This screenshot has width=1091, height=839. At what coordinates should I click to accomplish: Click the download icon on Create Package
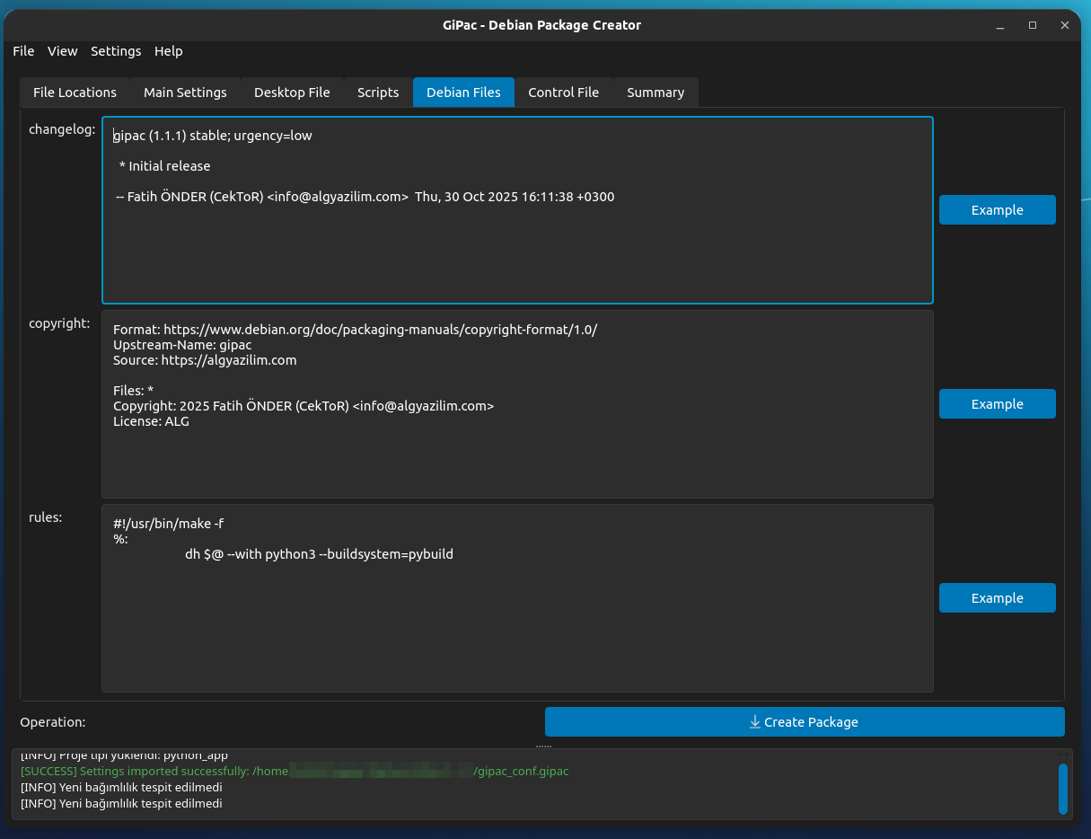754,722
